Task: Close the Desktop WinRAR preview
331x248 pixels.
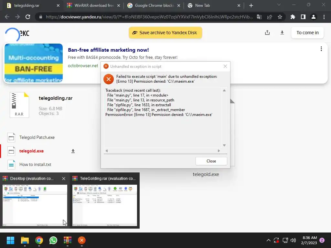Action: pyautogui.click(x=64, y=179)
